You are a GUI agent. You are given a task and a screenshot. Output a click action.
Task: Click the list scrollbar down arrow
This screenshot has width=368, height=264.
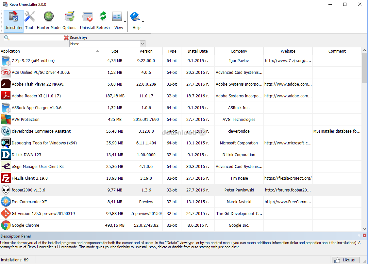(x=364, y=229)
